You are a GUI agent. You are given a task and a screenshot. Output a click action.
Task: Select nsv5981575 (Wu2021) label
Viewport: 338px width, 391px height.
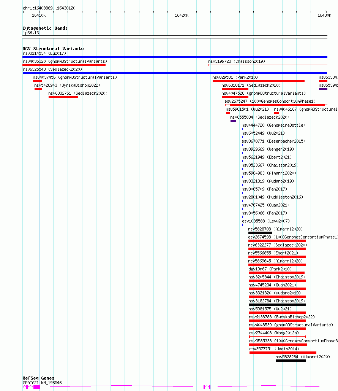coord(270,309)
